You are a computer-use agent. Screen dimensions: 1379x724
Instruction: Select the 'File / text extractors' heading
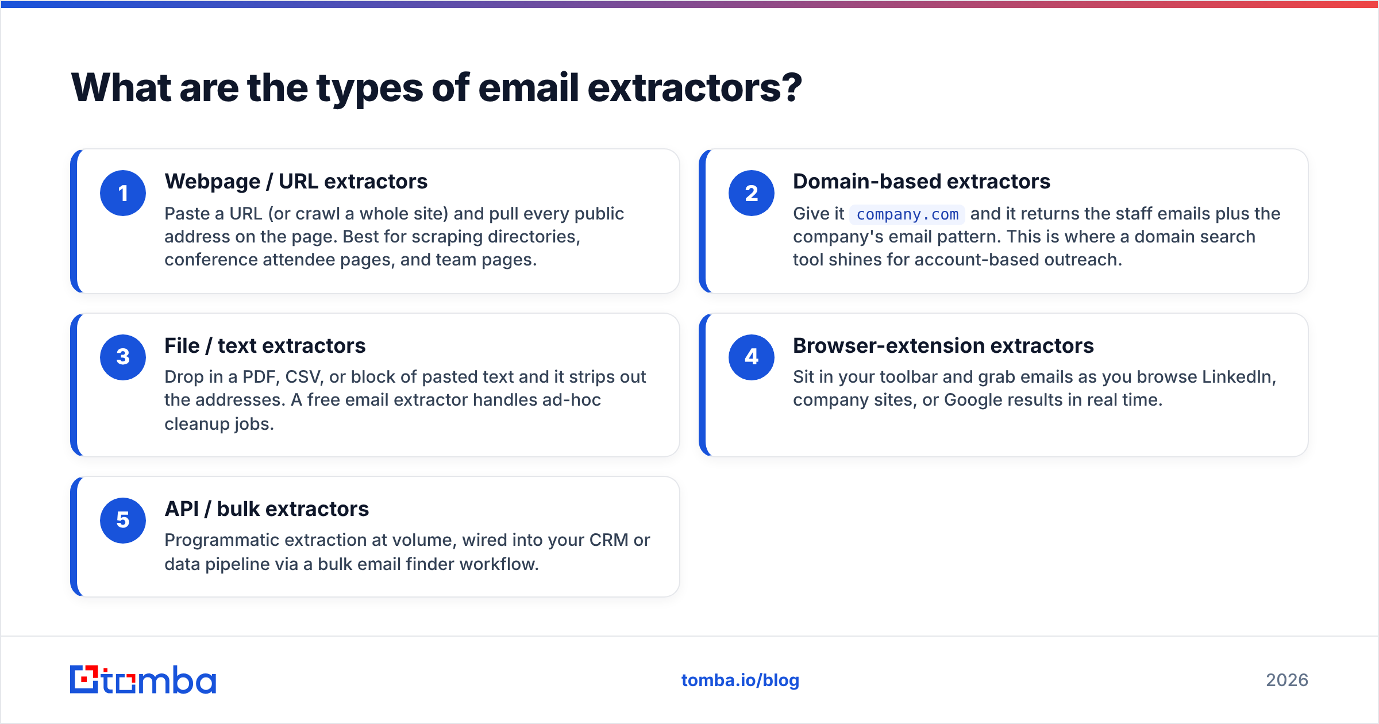265,346
